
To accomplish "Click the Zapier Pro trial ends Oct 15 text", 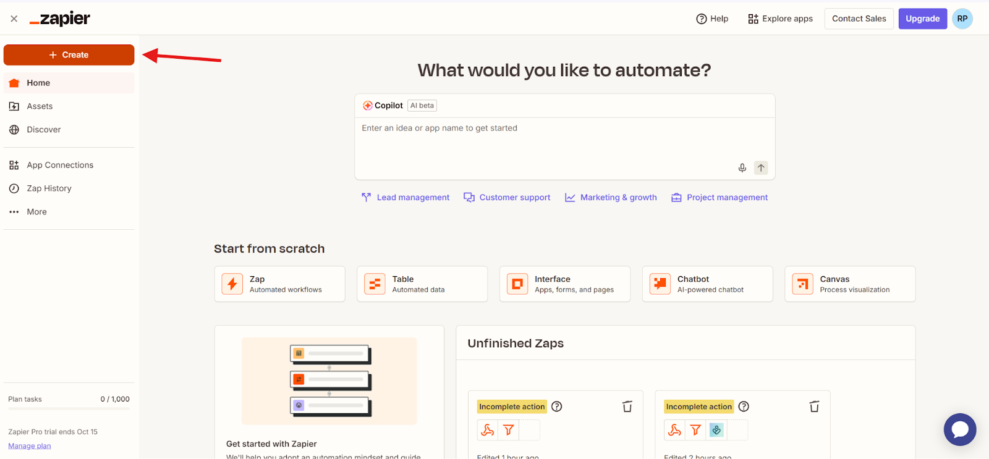I will 53,432.
